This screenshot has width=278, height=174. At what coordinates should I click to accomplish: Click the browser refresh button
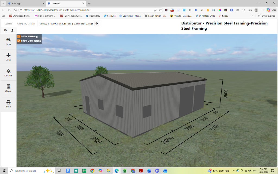(x=9, y=10)
